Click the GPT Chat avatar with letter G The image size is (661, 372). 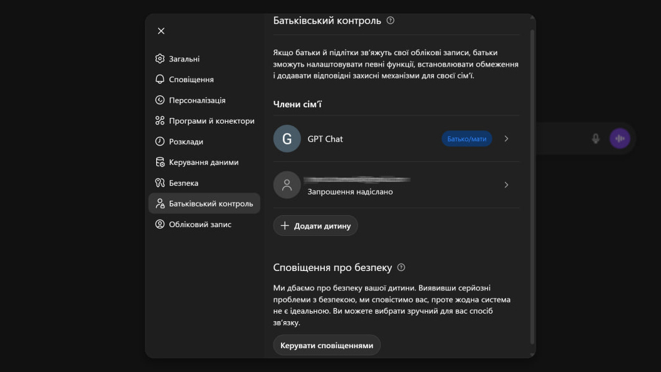pos(287,139)
